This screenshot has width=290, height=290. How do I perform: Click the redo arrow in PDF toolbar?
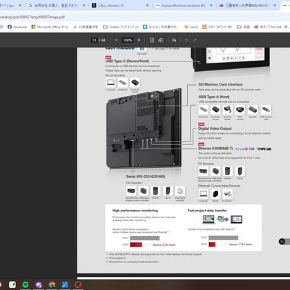pos(195,40)
